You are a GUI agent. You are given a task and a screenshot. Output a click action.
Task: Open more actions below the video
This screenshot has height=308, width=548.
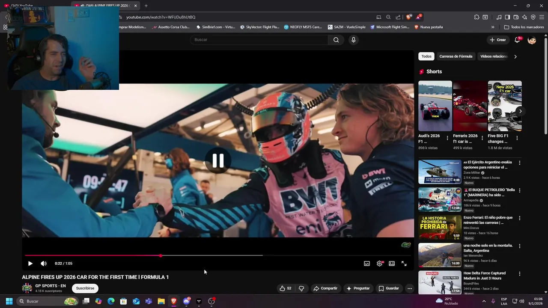click(410, 288)
